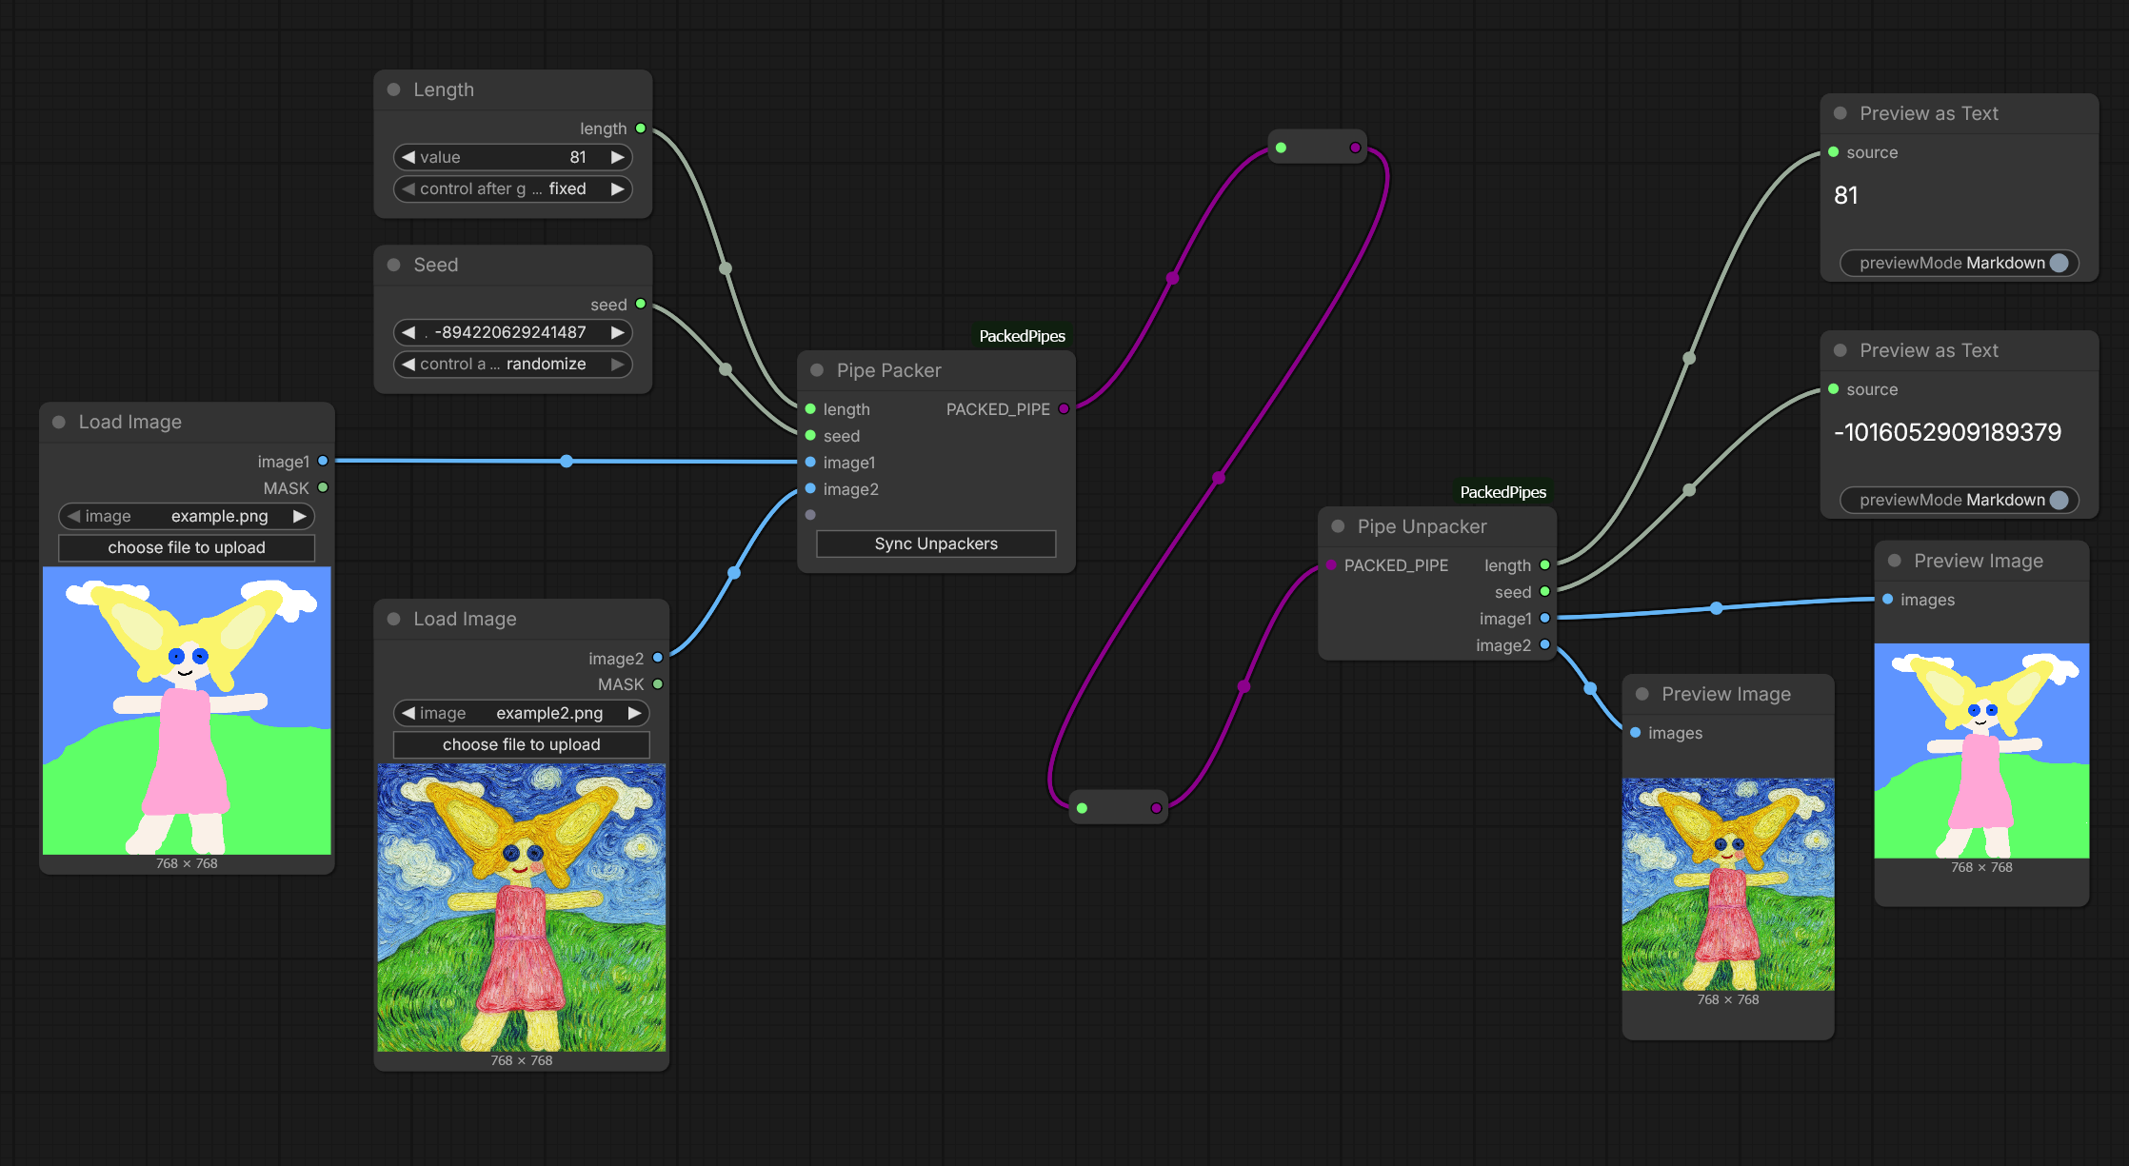Click 'choose file to upload' below example.png
The image size is (2129, 1166).
[x=187, y=547]
